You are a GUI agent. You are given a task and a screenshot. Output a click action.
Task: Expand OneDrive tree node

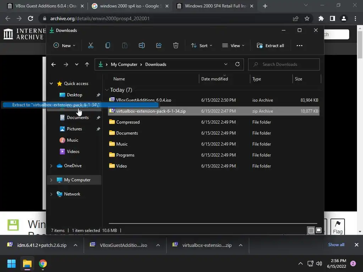(51, 166)
